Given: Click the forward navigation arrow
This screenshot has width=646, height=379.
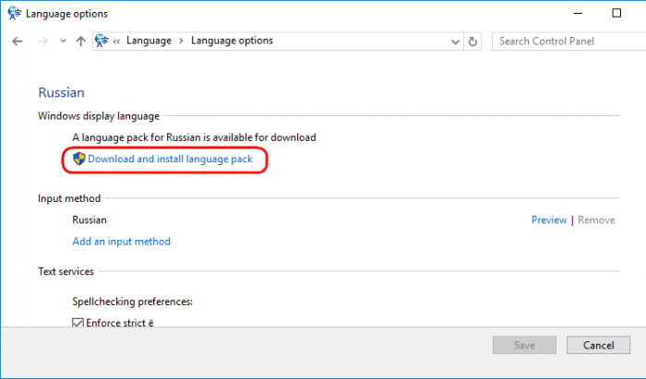Looking at the screenshot, I should click(x=42, y=41).
